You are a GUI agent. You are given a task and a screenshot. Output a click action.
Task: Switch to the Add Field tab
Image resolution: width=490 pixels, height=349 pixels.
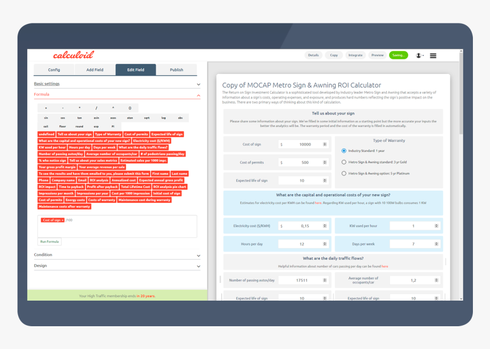point(95,70)
